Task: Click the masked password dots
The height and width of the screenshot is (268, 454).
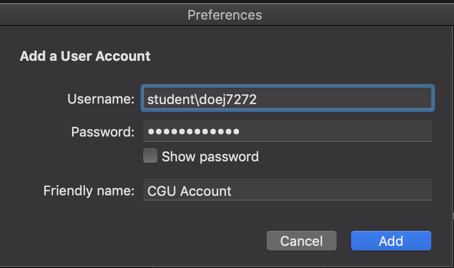Action: [194, 131]
